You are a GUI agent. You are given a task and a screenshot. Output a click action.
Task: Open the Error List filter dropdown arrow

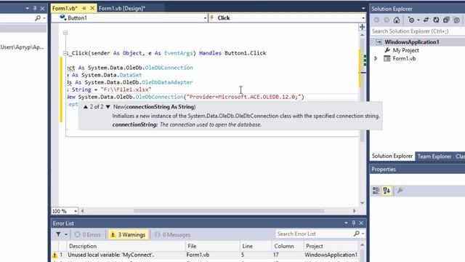[x=66, y=234]
